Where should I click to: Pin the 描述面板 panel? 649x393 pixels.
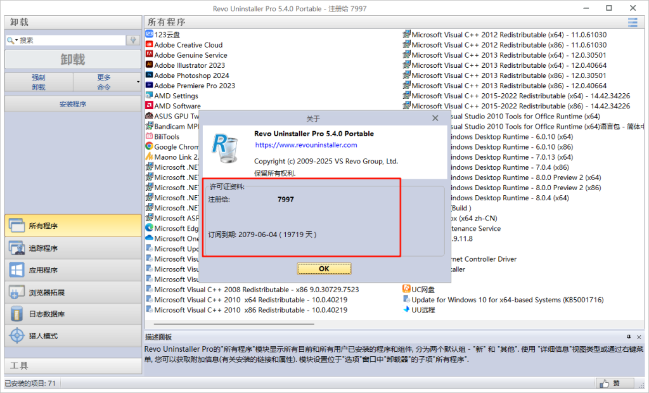pos(629,337)
